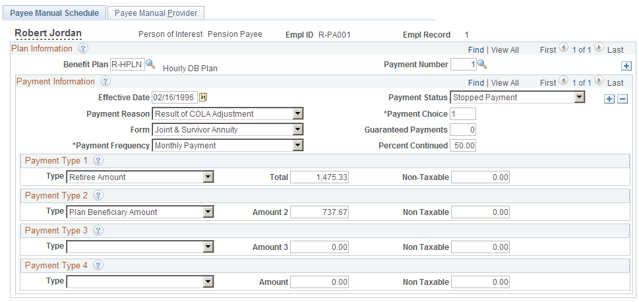The image size is (639, 302).
Task: Open help for Payment Type 1
Action: click(x=98, y=161)
